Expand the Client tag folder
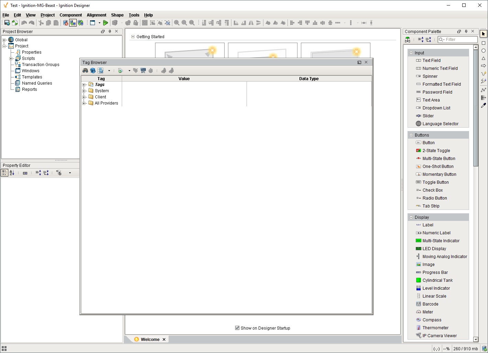Viewport: 488px width, 353px height. click(x=84, y=97)
